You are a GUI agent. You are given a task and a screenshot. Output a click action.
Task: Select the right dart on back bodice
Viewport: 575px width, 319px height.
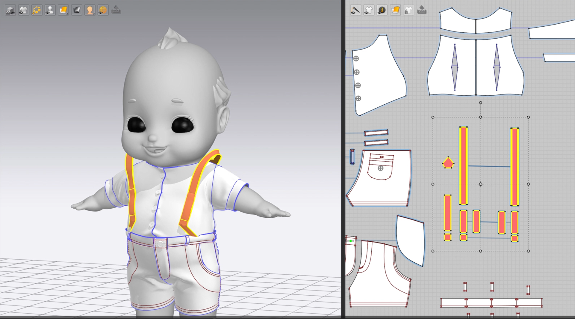497,67
